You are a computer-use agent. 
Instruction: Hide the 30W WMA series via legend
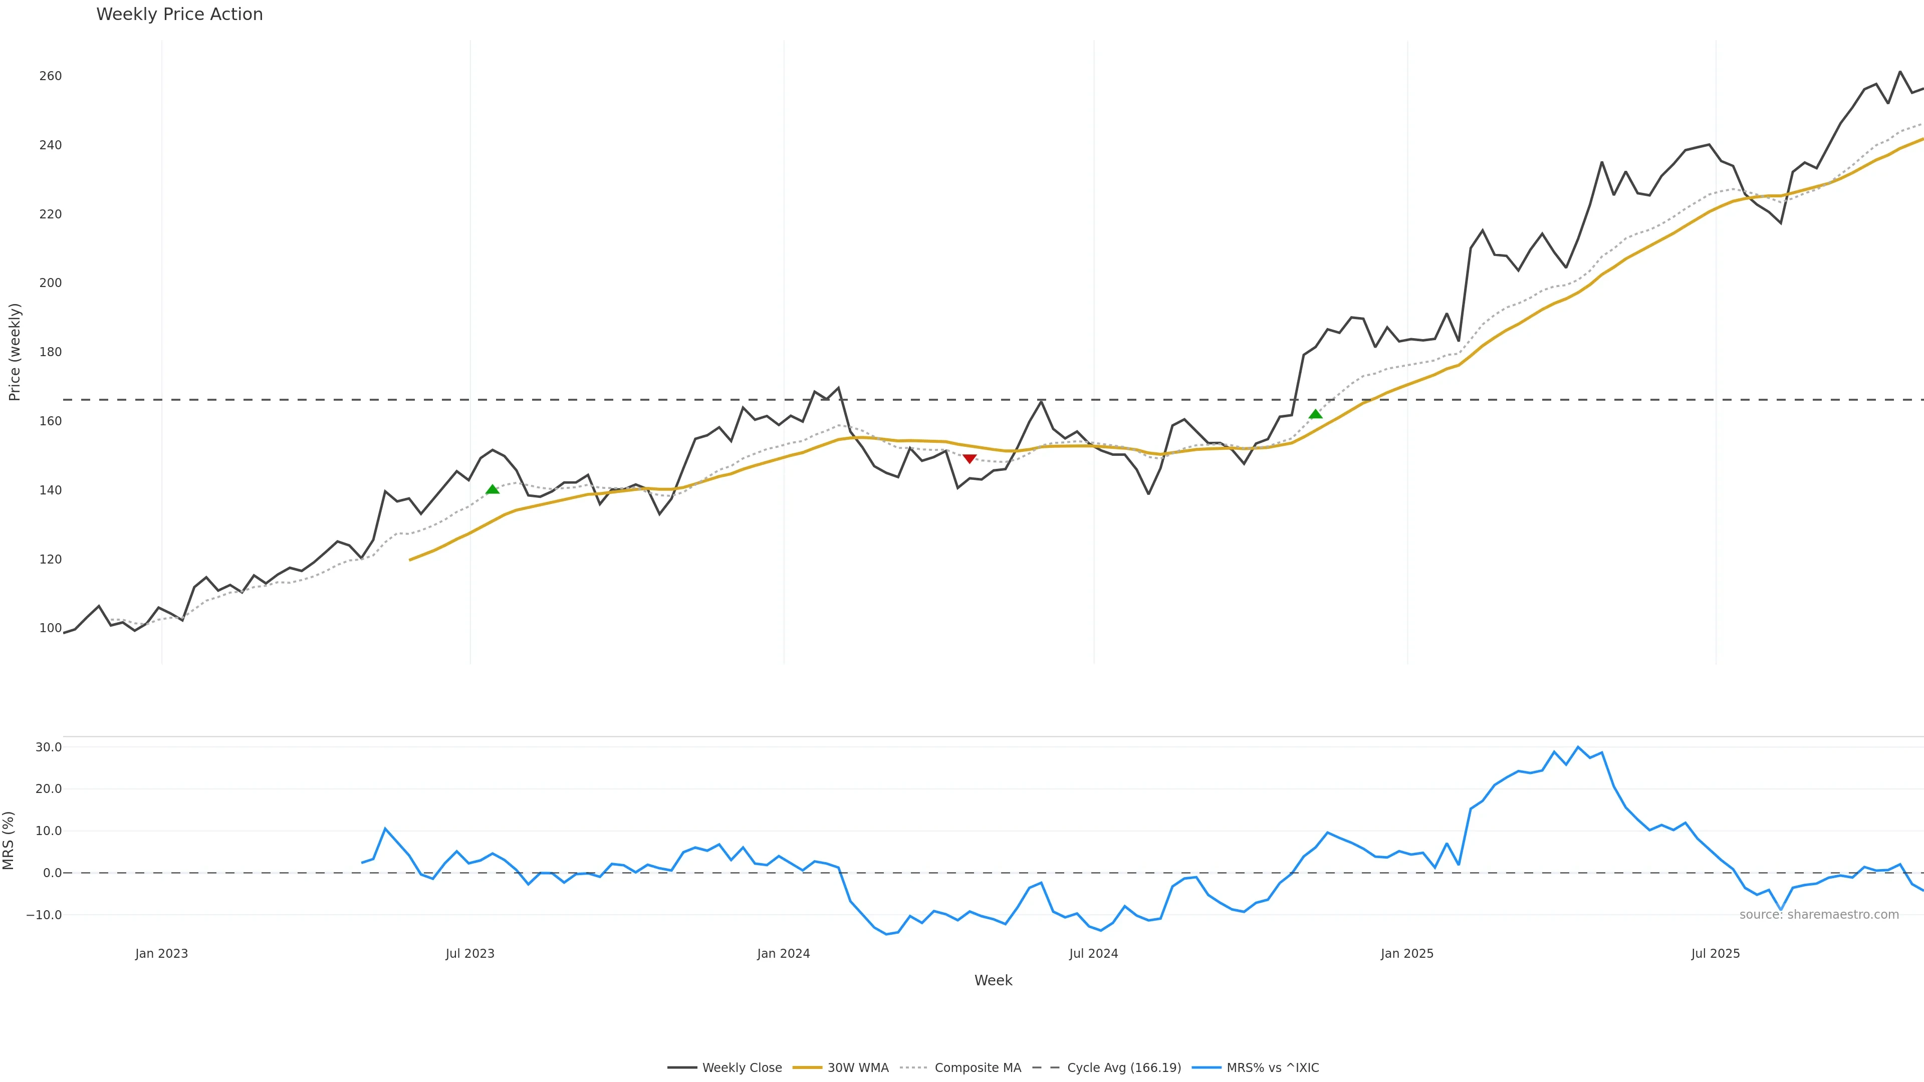point(857,1068)
